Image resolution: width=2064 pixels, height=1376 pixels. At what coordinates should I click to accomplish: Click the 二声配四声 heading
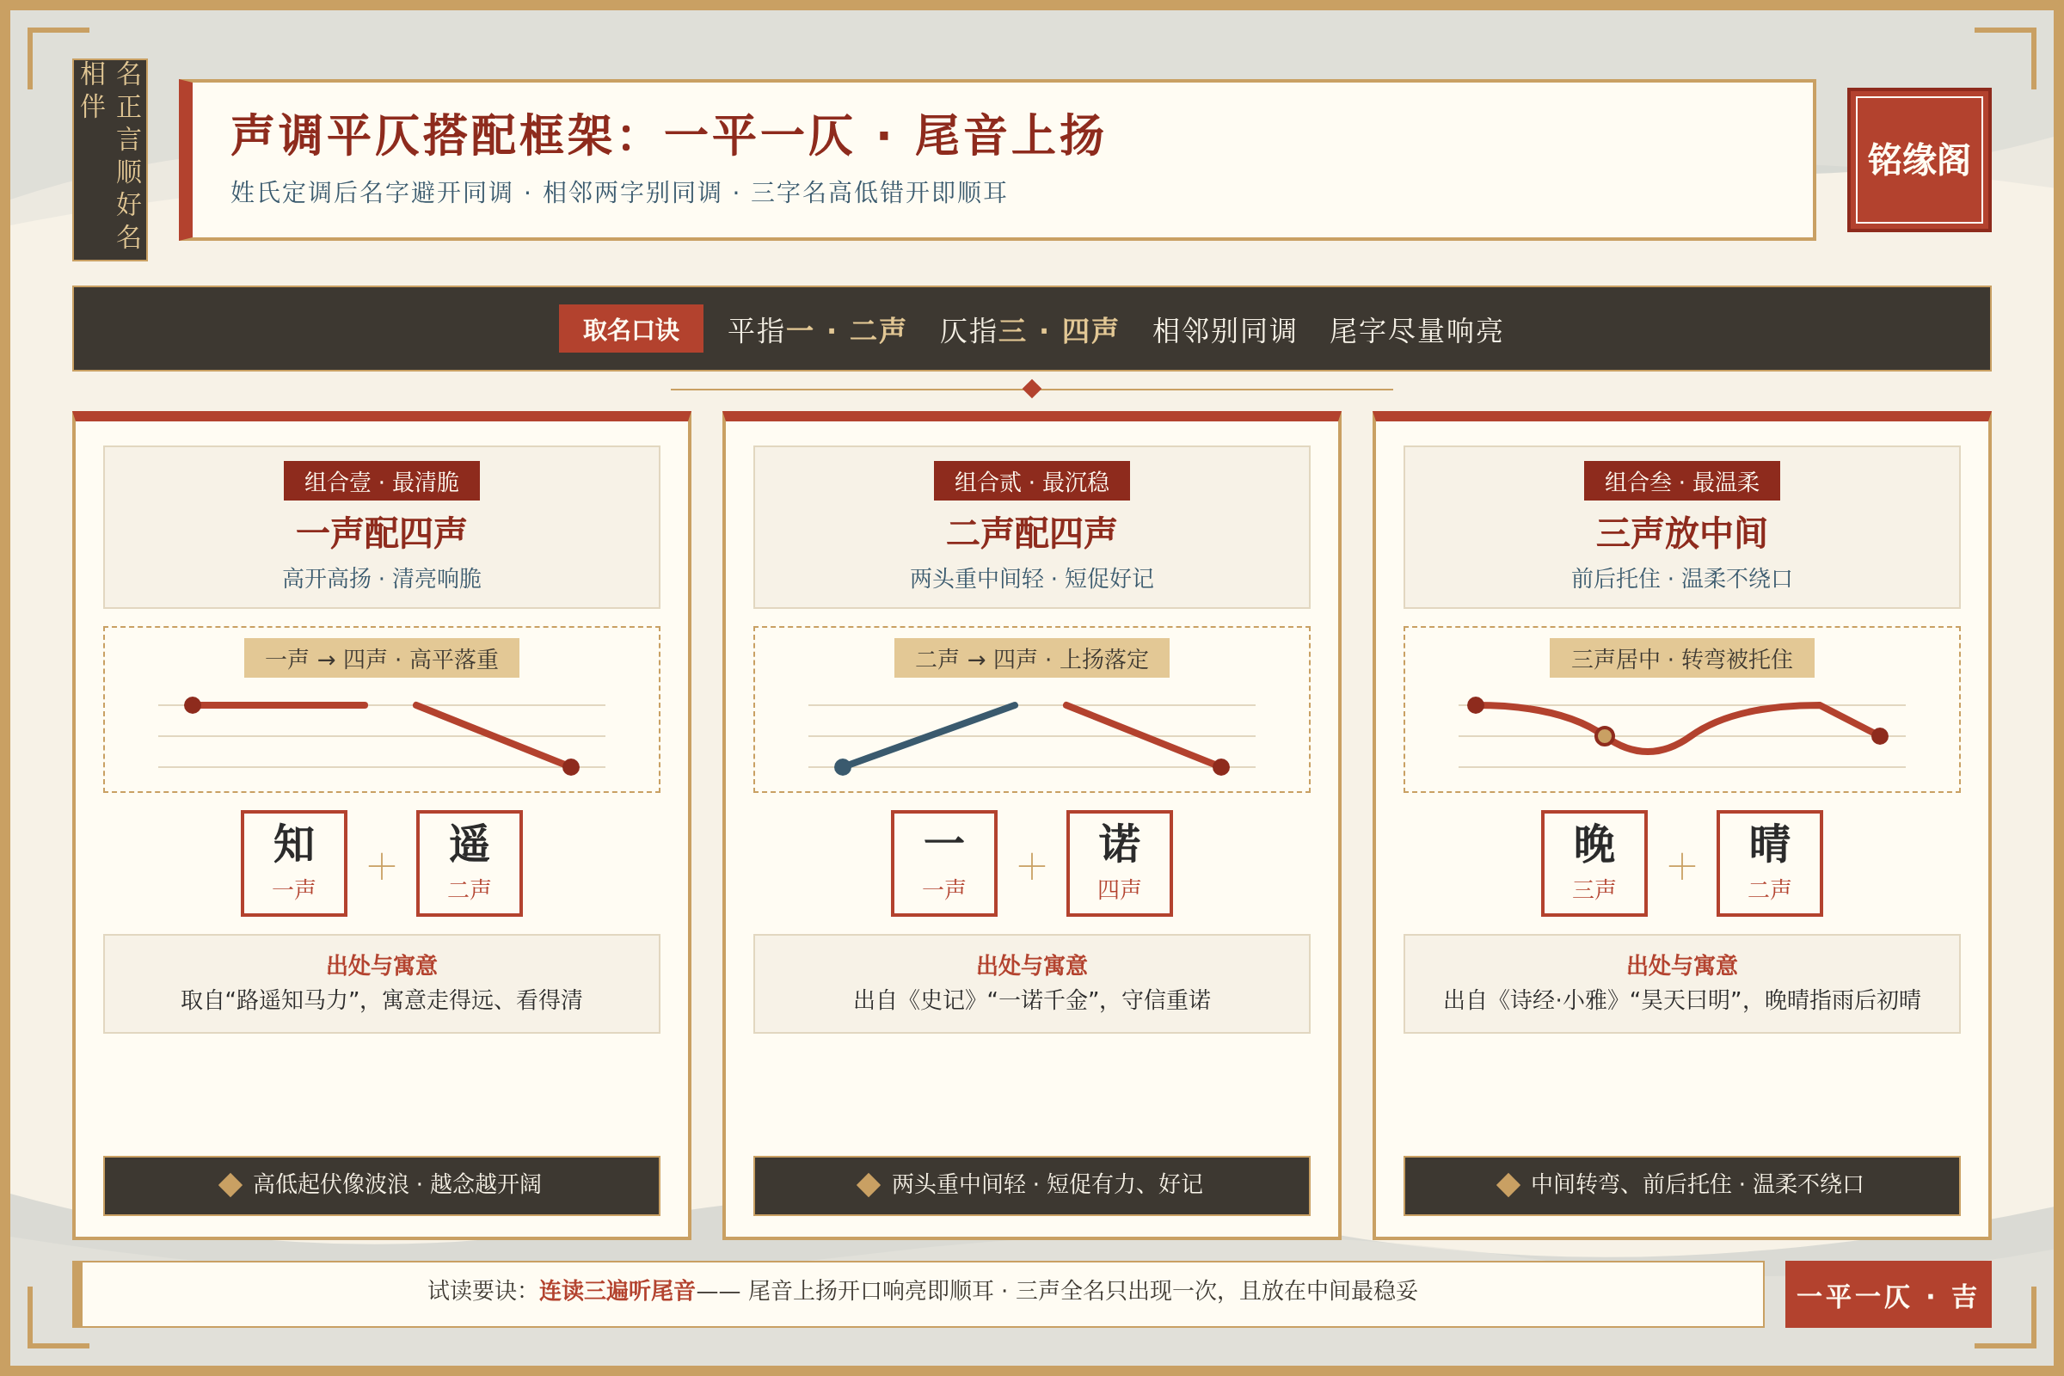click(1032, 532)
